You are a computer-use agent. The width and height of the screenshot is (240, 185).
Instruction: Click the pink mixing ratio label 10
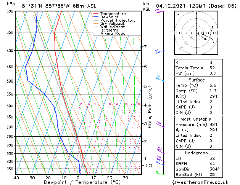click(x=116, y=104)
